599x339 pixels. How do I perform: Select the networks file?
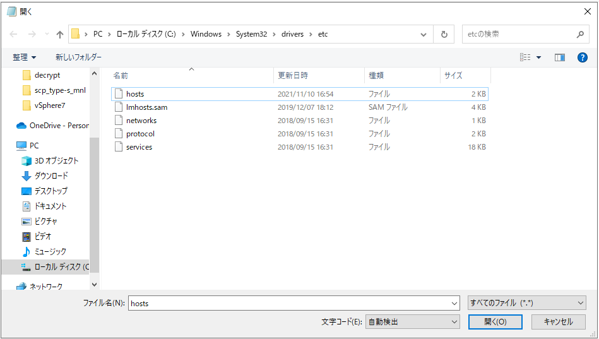(299, 121)
